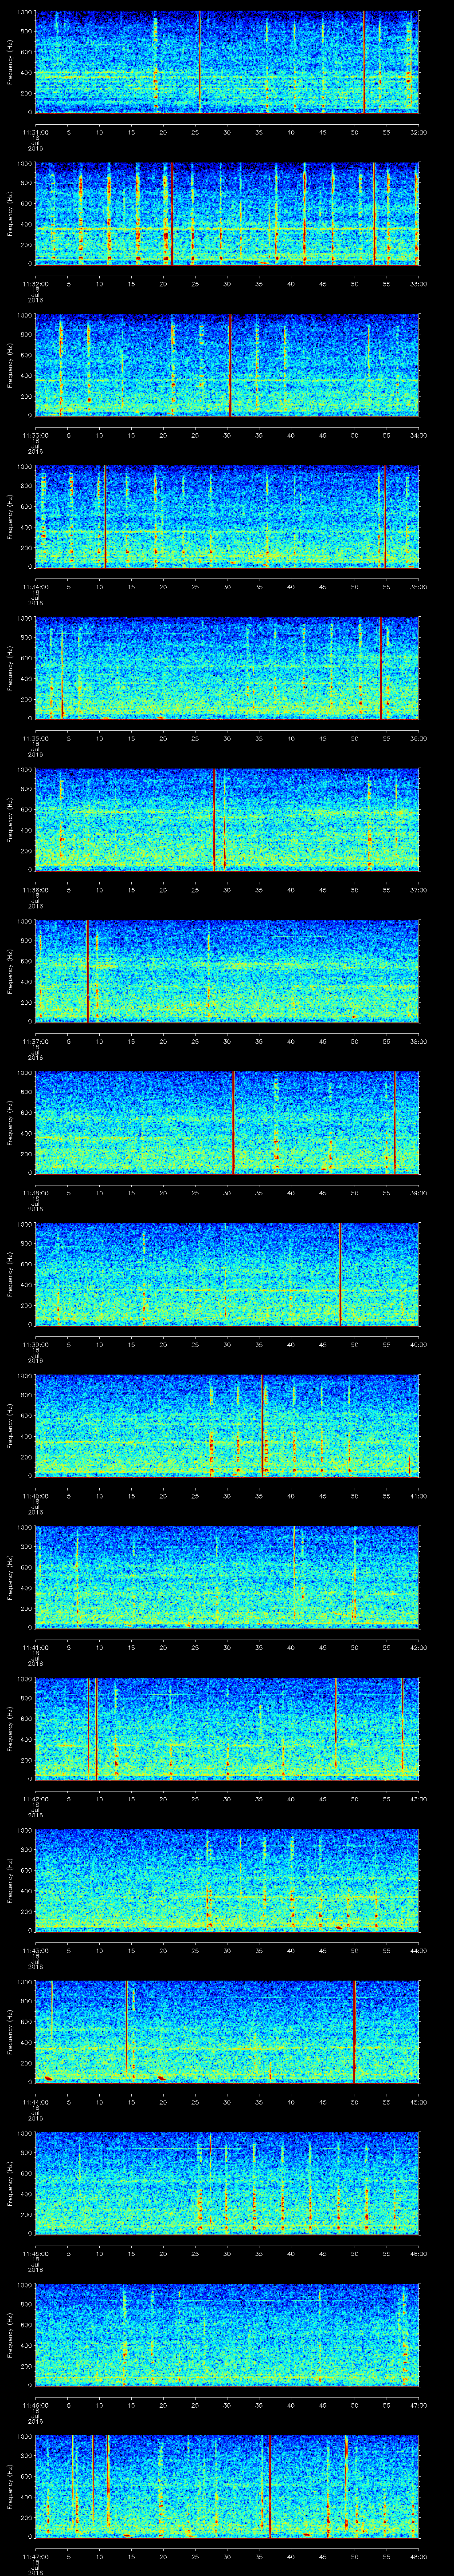Select the '11:32:00' start time label
This screenshot has height=2576, width=454.
[x=35, y=284]
